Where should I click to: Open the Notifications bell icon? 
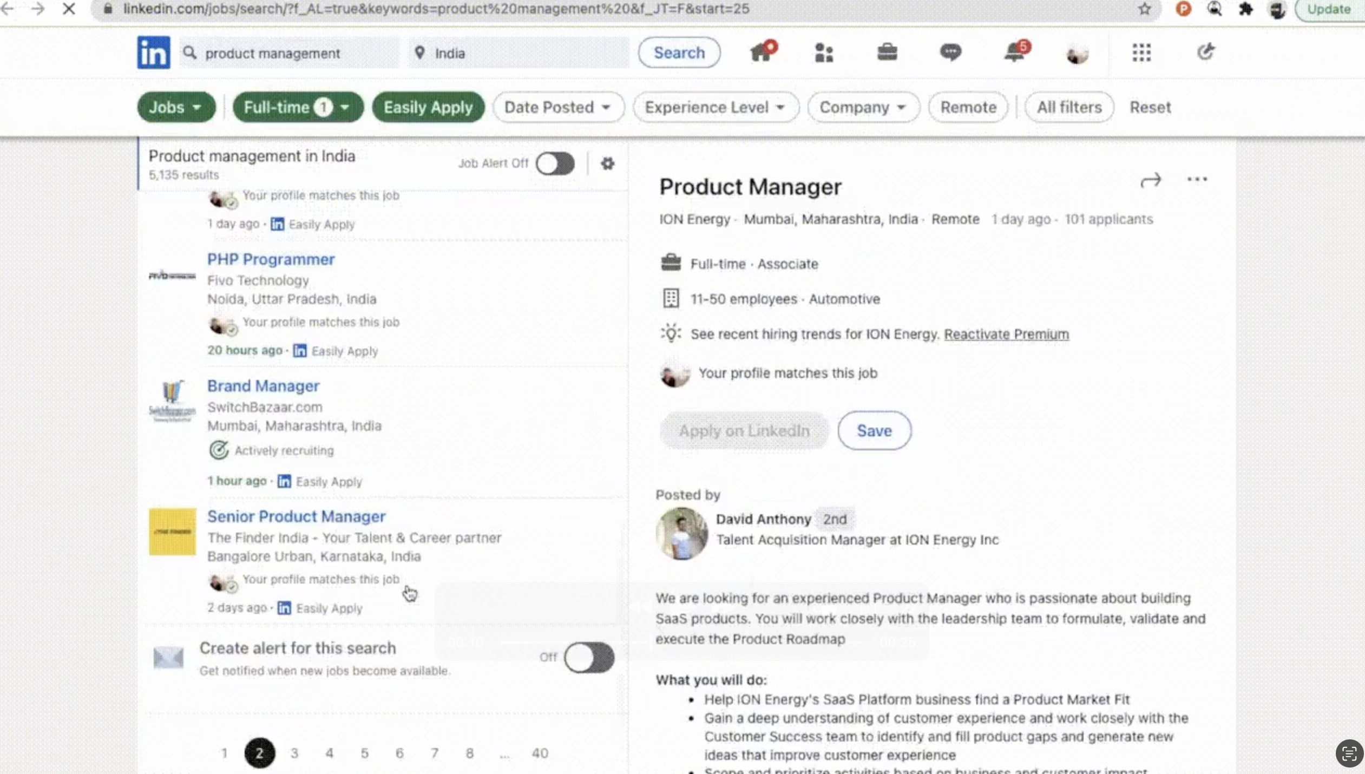1016,52
